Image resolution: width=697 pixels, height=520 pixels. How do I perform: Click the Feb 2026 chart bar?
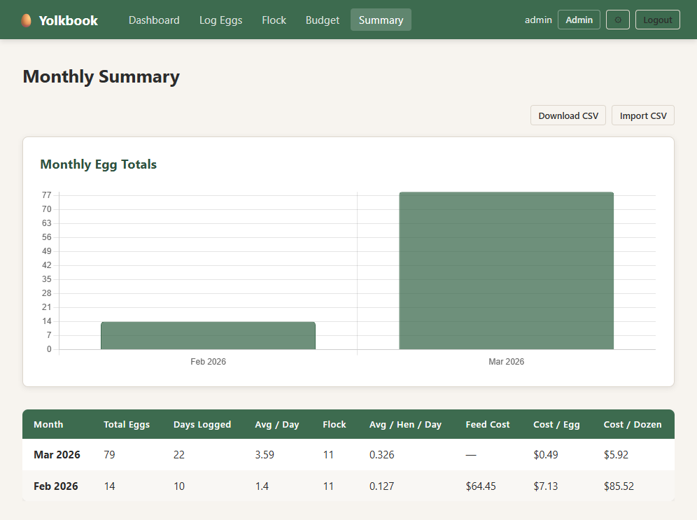(x=208, y=336)
